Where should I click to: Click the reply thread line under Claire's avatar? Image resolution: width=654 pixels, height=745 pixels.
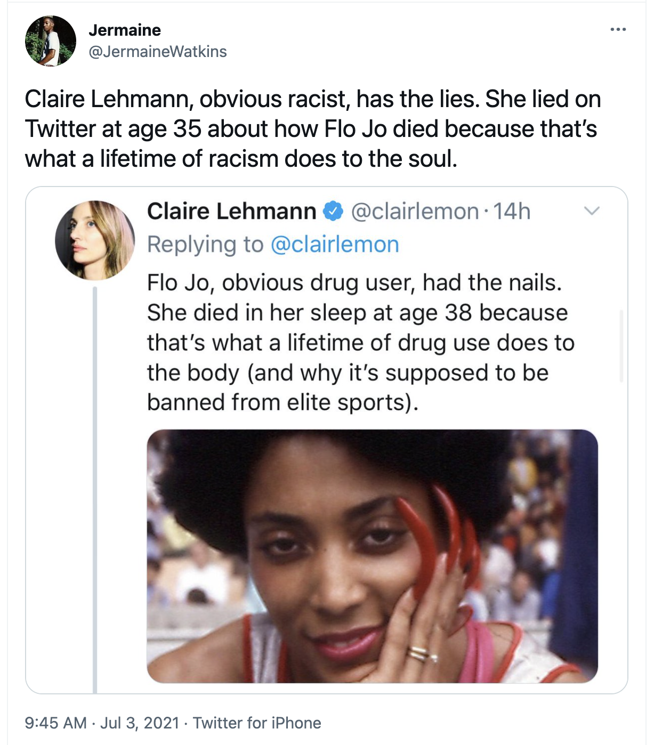pos(96,480)
